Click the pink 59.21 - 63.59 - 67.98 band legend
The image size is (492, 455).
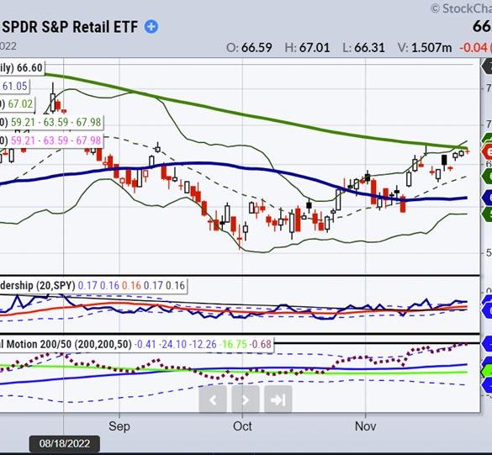56,140
